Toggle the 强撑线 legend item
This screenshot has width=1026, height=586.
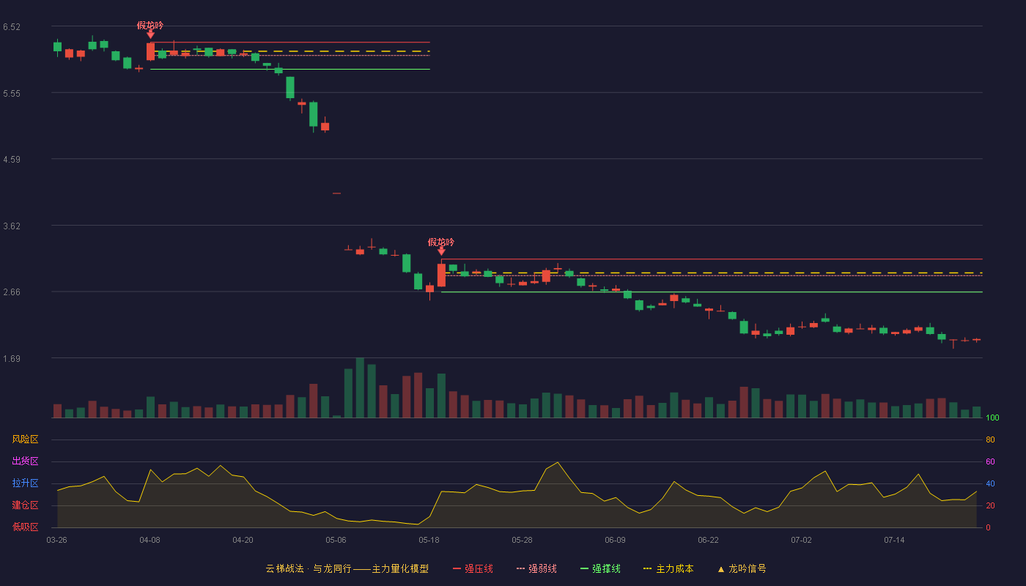click(x=600, y=568)
